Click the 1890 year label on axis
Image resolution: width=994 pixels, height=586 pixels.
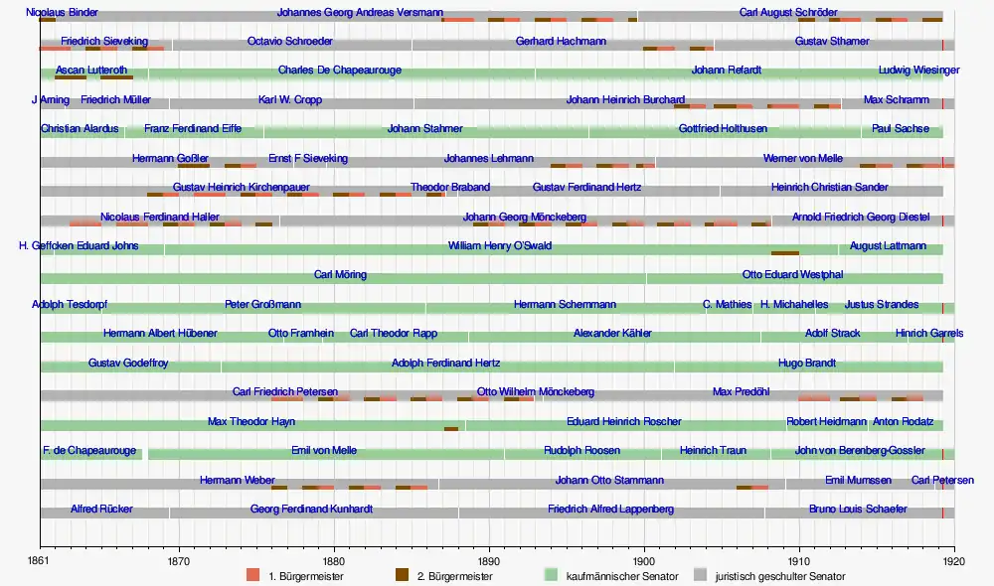[489, 558]
